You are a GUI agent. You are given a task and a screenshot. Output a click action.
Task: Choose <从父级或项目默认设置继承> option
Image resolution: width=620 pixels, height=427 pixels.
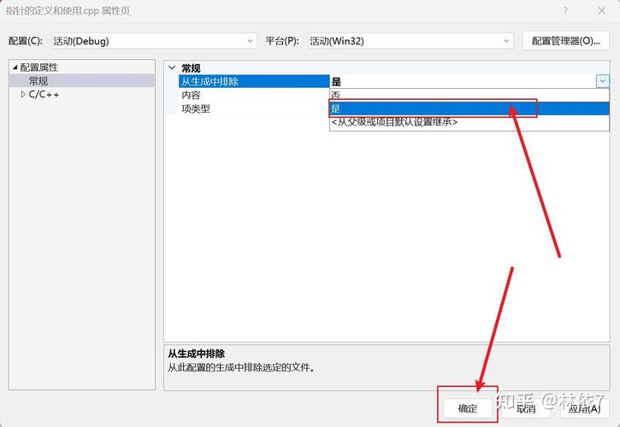point(469,122)
